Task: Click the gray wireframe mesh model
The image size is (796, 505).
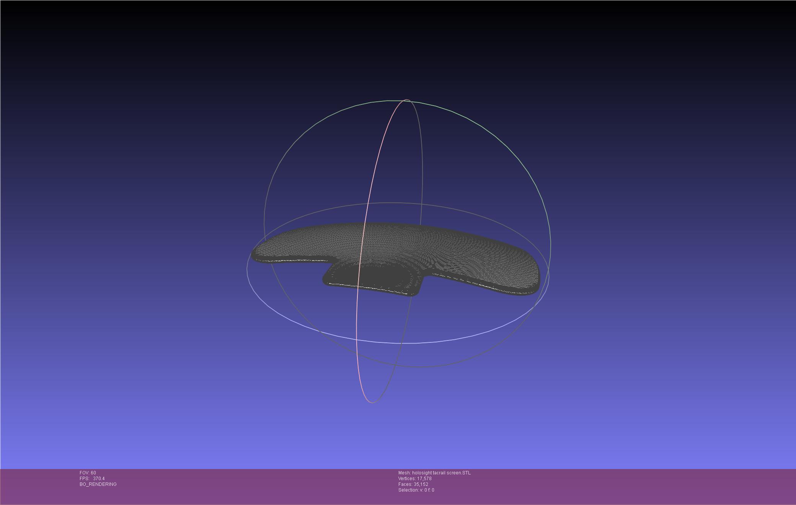Action: pyautogui.click(x=452, y=249)
